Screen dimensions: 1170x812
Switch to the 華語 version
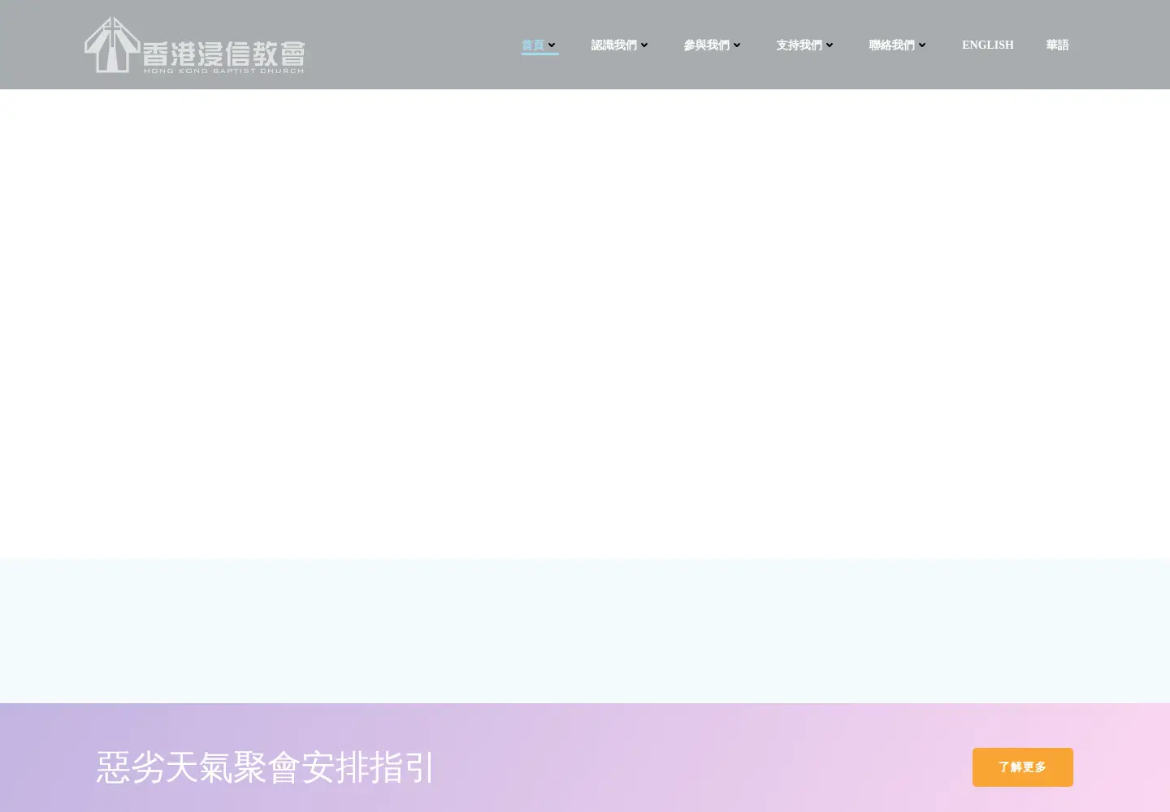(1057, 45)
